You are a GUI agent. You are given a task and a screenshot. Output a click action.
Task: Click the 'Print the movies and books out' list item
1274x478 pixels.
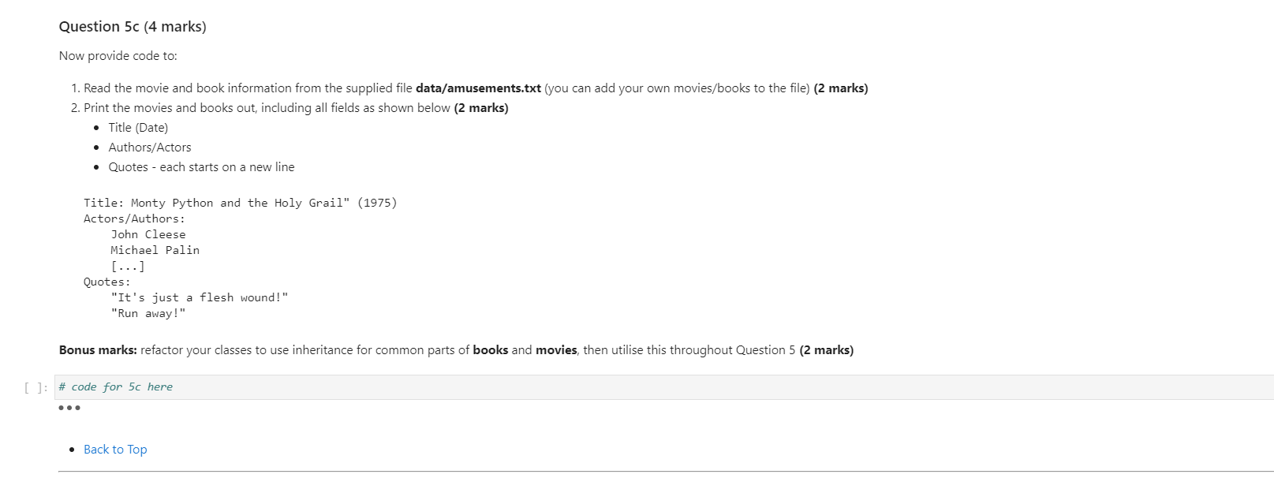tap(296, 108)
